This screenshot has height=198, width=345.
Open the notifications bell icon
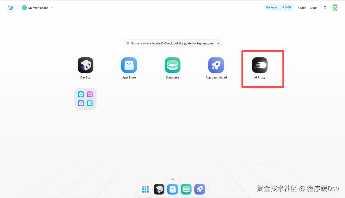[x=325, y=8]
